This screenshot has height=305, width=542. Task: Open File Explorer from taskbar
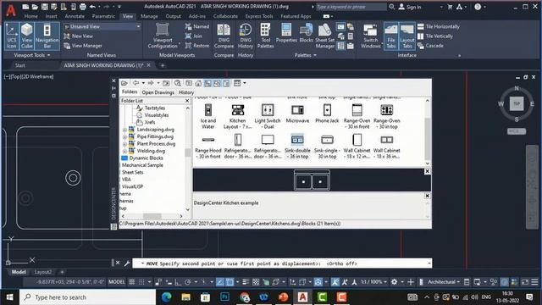pyautogui.click(x=185, y=297)
